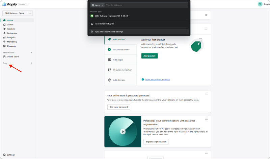Viewport: 270px width, 159px height.
Task: Open Analytics in left navigation
Action: 11,37
